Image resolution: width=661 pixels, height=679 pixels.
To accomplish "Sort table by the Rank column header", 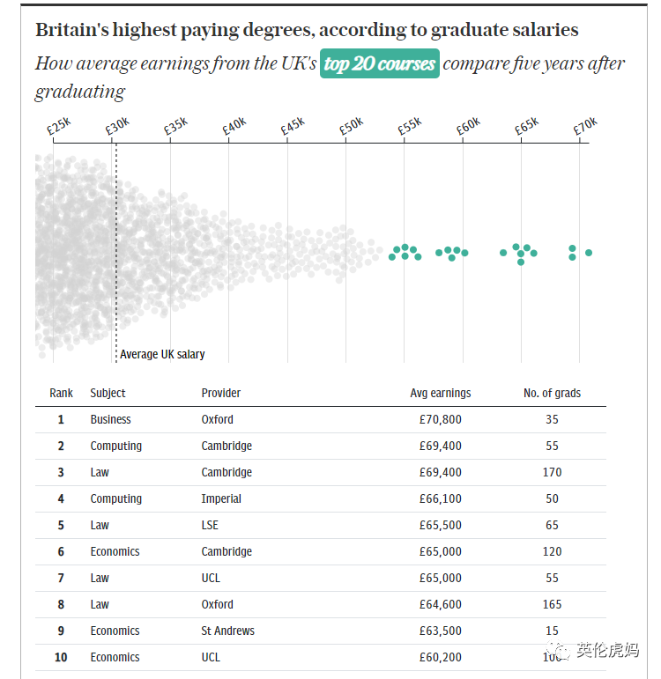I will pos(61,393).
